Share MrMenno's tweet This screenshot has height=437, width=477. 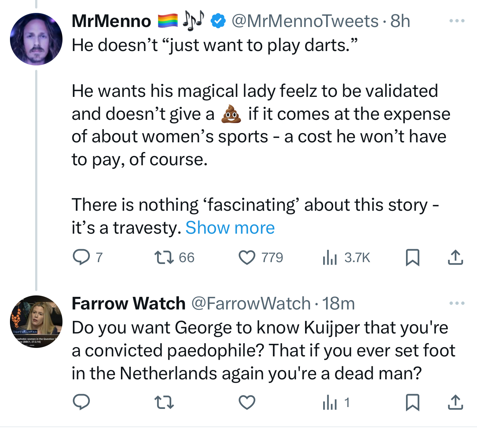[455, 257]
